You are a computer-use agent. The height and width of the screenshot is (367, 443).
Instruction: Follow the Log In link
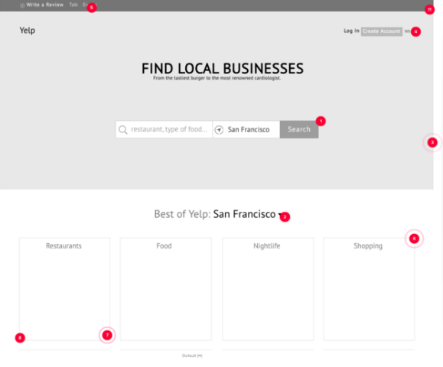point(351,31)
